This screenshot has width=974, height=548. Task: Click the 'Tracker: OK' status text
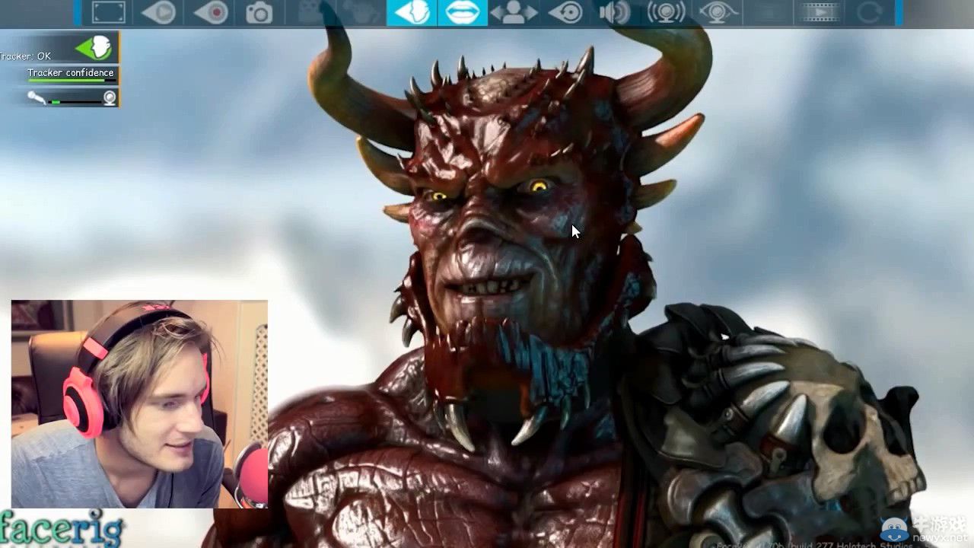pos(25,56)
